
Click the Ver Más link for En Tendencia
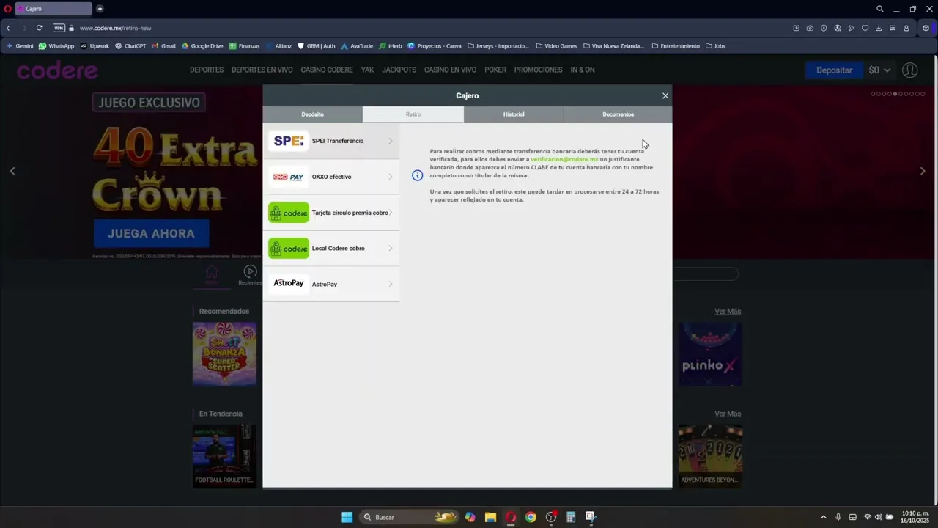[x=728, y=414]
